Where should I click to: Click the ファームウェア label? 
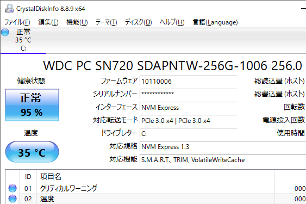point(119,81)
